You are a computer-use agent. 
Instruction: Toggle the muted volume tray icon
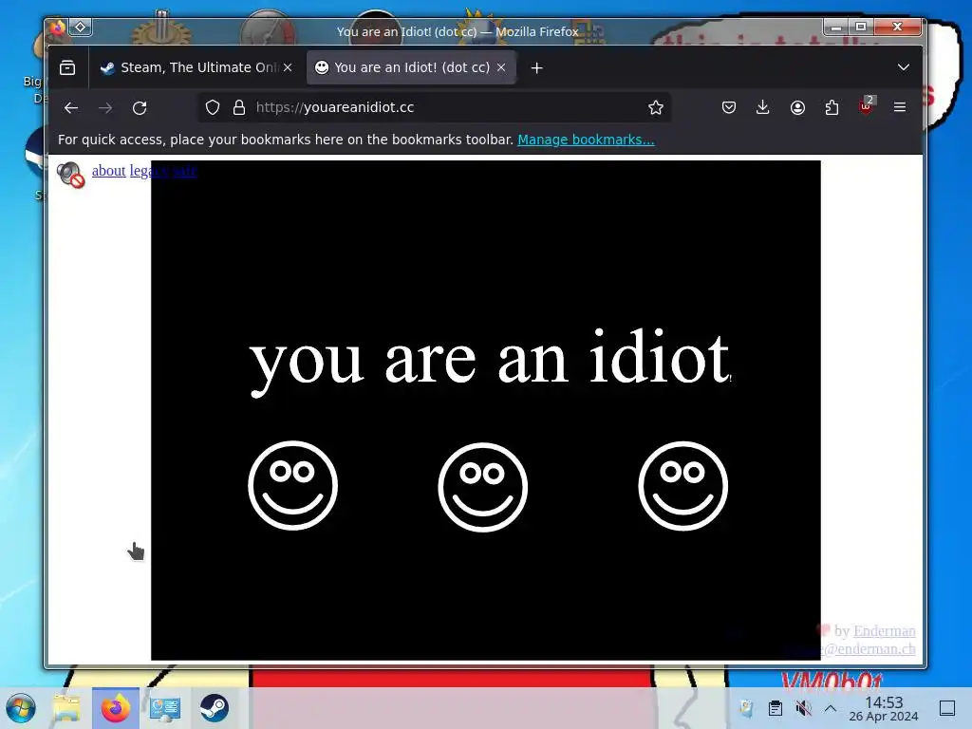[803, 708]
